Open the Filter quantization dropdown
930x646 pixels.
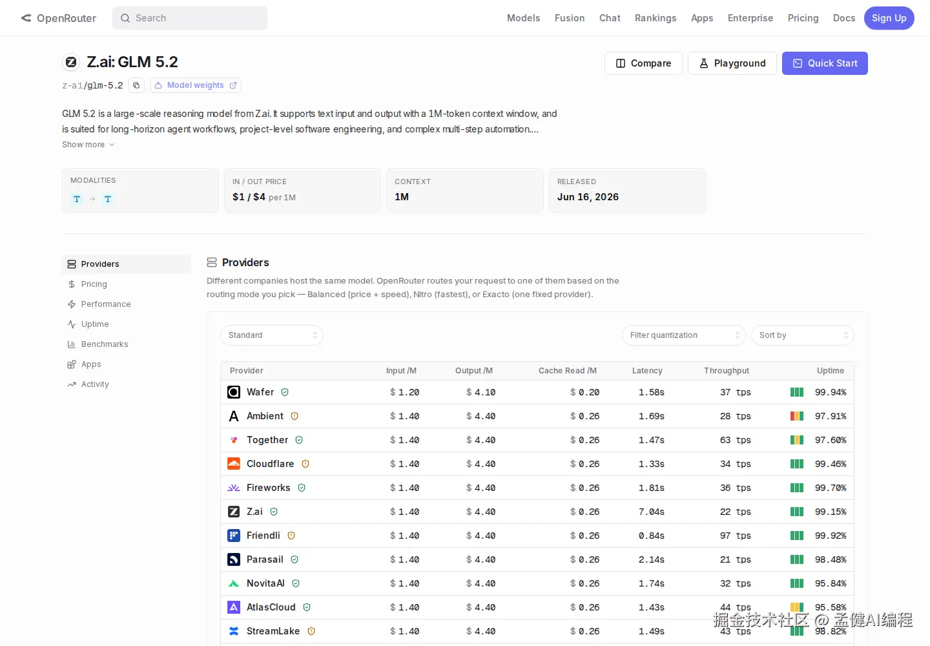684,335
